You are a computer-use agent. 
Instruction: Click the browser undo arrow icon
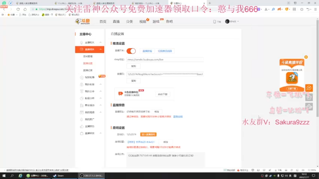(308, 9)
